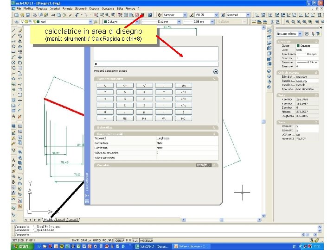Click the Cut scissors icon
Screen dimensions: 334x250
(x=53, y=15)
